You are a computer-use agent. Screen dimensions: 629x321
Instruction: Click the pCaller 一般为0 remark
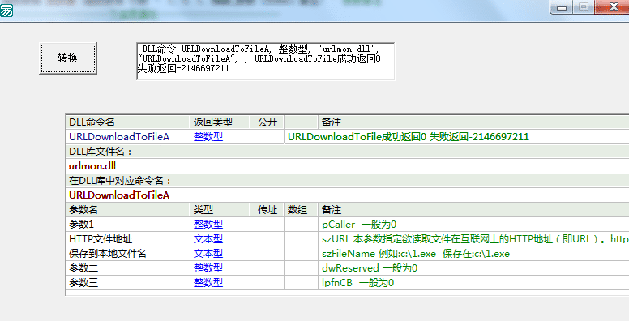click(359, 225)
